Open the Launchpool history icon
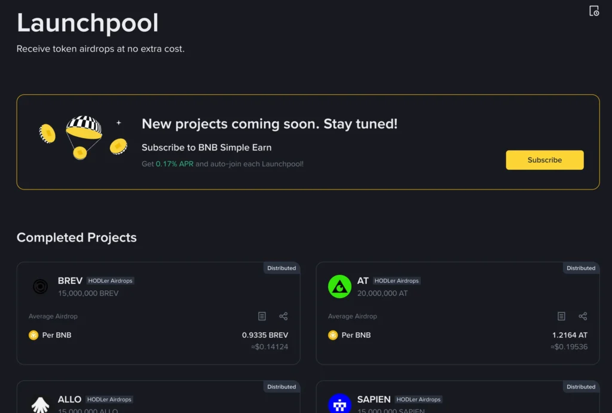This screenshot has height=413, width=612. click(594, 11)
